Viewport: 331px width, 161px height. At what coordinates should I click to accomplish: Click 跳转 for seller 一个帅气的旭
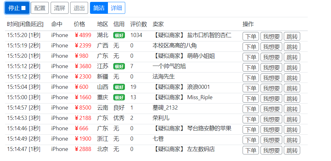point(292,67)
